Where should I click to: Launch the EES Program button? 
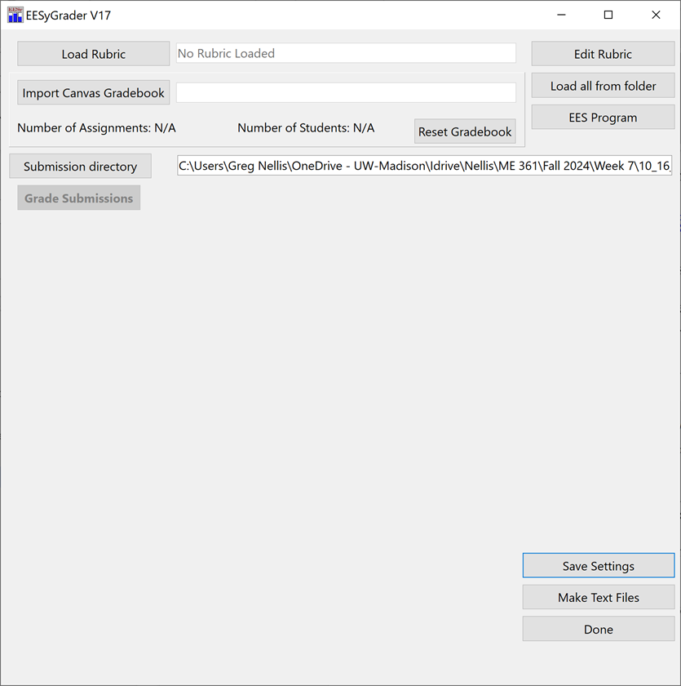603,118
